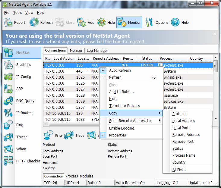
Task: Copy the Country field
Action: [x=187, y=162]
